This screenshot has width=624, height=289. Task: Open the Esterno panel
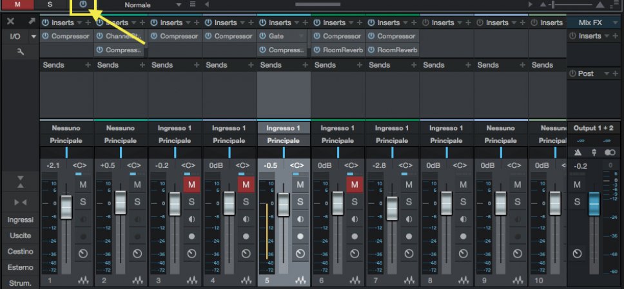tap(20, 268)
